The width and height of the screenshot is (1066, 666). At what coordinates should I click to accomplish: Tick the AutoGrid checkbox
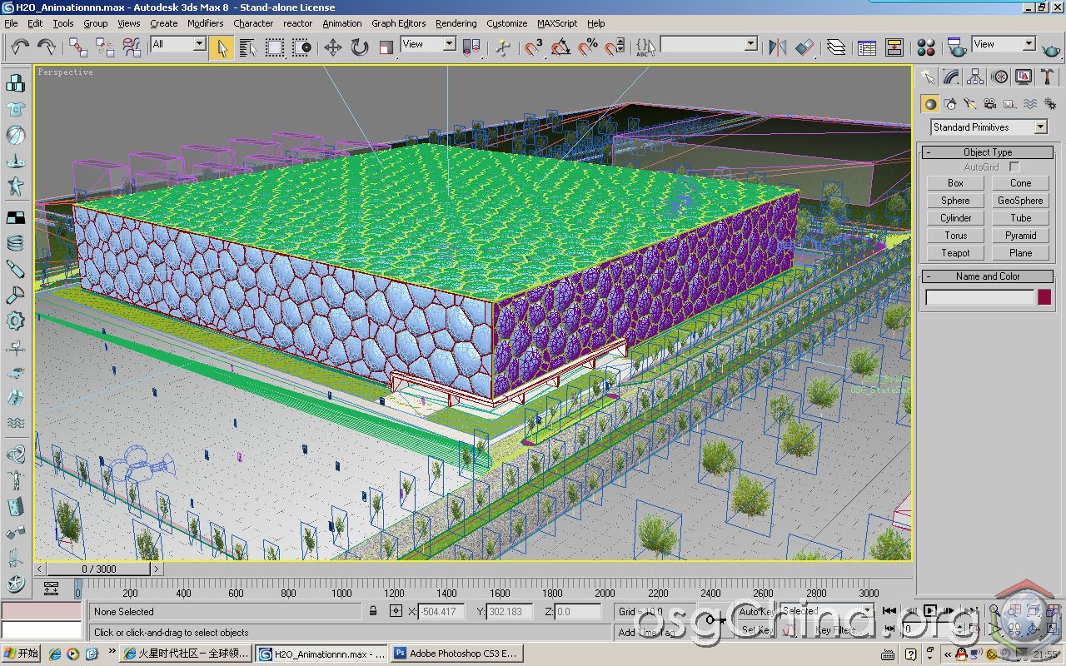coord(1014,167)
